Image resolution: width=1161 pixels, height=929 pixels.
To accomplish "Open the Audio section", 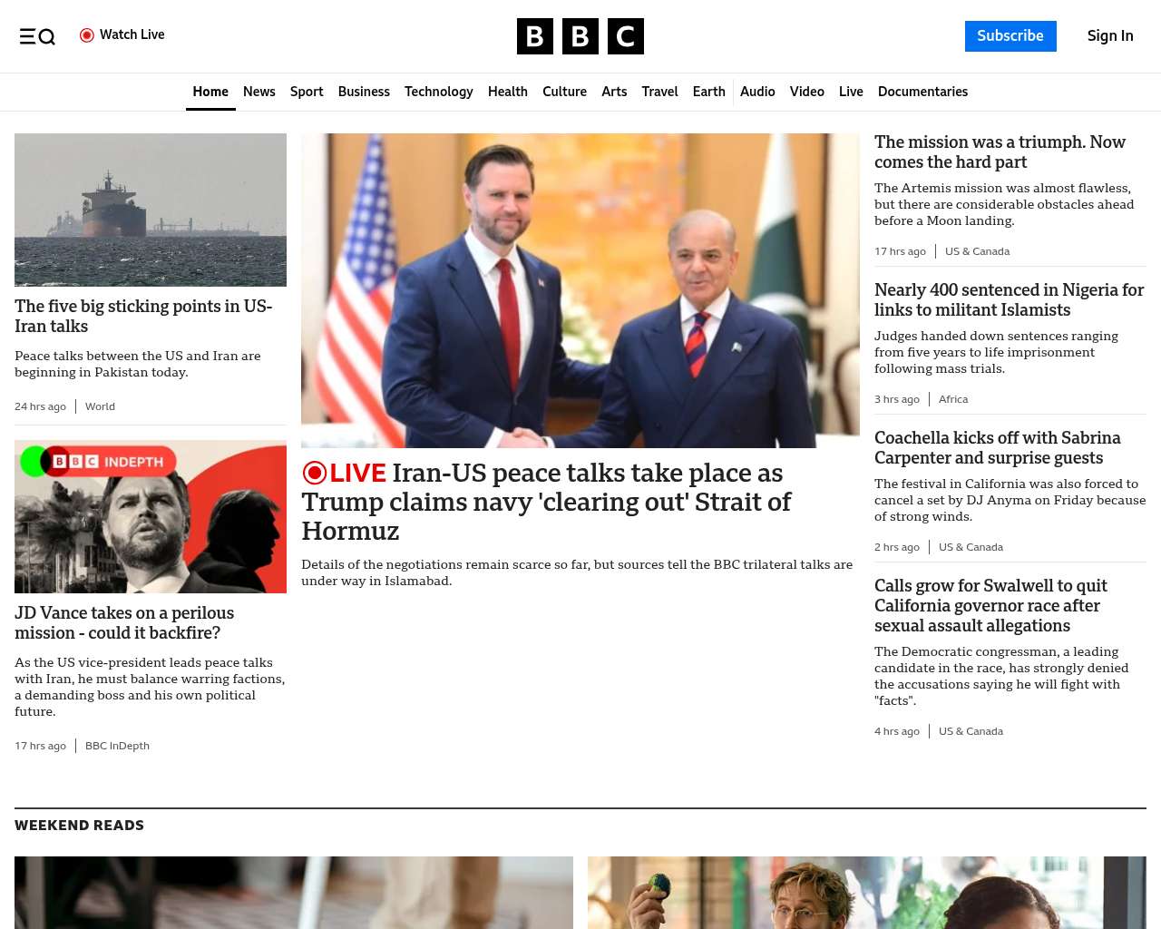I will coord(757,92).
